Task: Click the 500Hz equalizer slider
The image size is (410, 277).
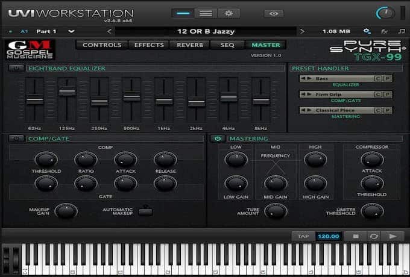Action: pyautogui.click(x=132, y=96)
